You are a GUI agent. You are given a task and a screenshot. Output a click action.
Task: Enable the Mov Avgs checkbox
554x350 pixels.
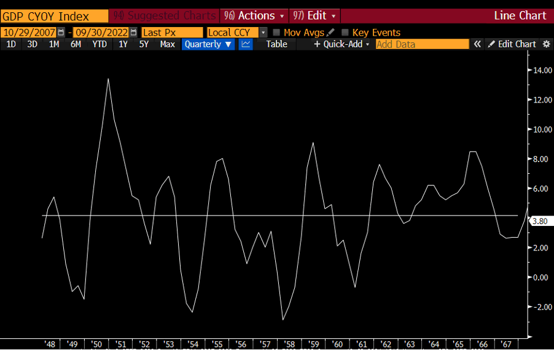(276, 33)
